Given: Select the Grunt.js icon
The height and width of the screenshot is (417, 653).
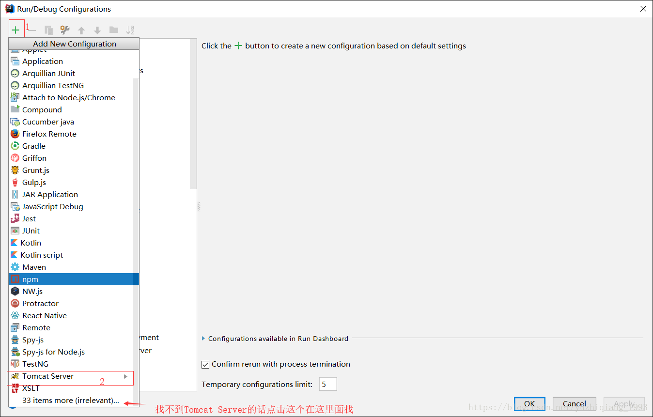Looking at the screenshot, I should (15, 170).
